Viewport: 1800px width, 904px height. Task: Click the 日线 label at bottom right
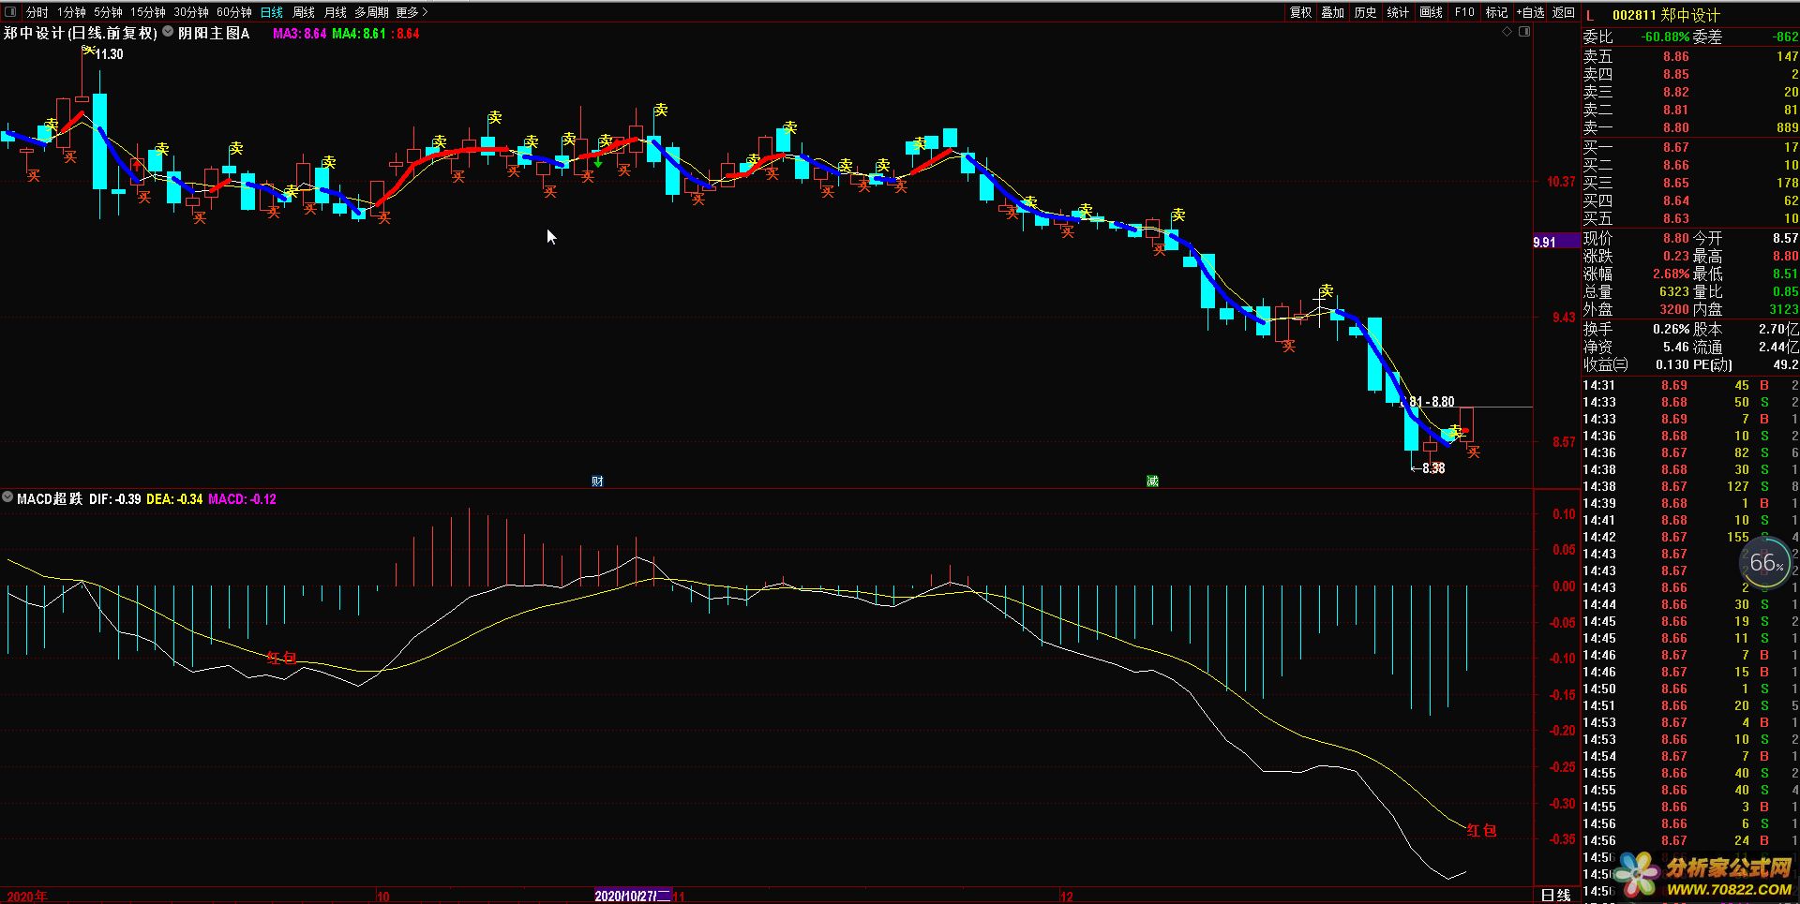point(1556,896)
